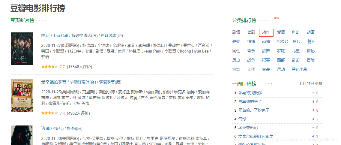This screenshot has height=145, width=341.
Task: Select the 冒险 category
Action: pos(310,60)
